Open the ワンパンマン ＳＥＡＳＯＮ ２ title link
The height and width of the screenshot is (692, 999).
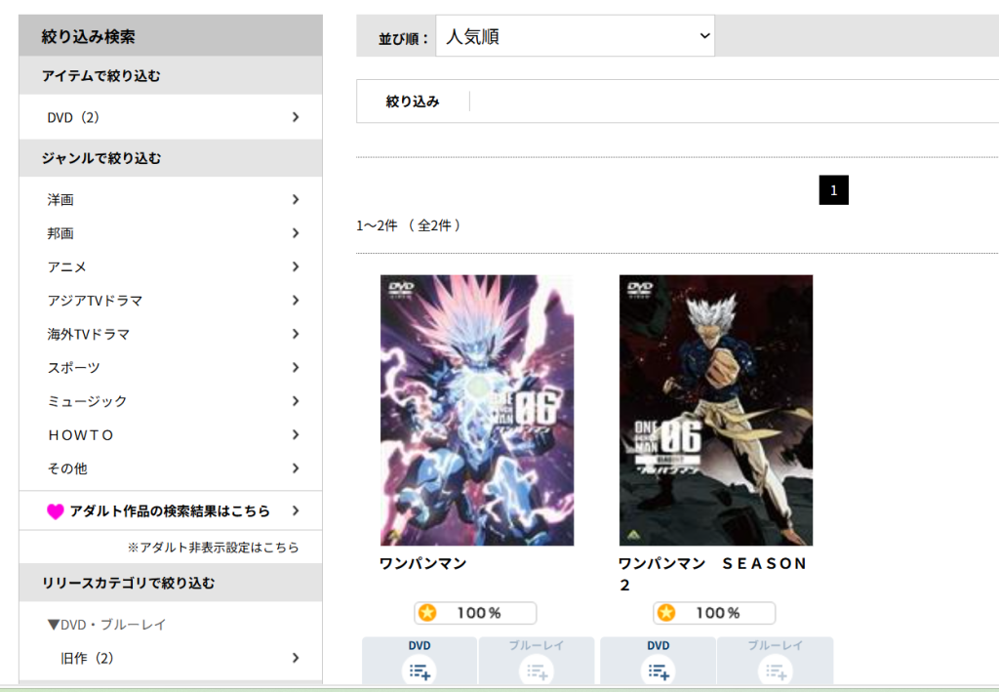(713, 574)
